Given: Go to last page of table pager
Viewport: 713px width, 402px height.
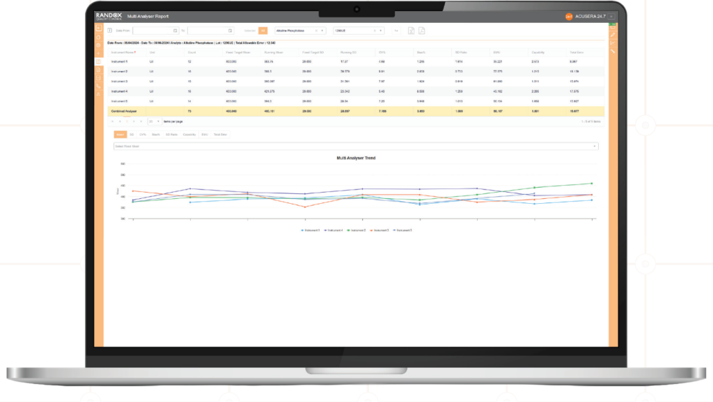Looking at the screenshot, I should tap(141, 121).
